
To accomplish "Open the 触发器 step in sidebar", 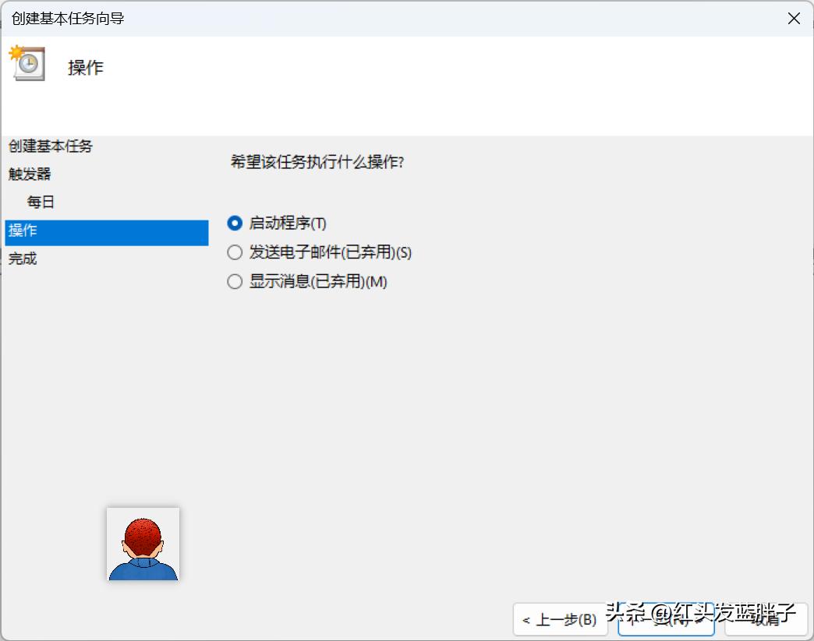I will [33, 174].
